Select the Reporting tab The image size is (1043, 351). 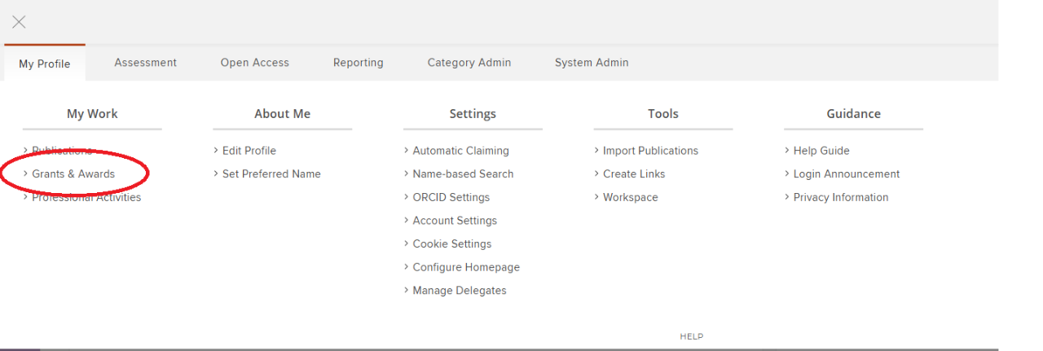(358, 63)
